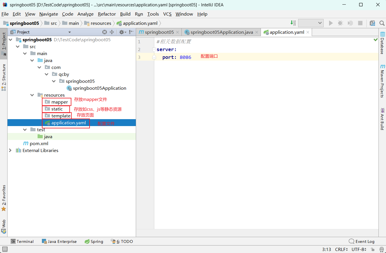The image size is (386, 253).
Task: Toggle the 7: Structure side tab
Action: 4,77
